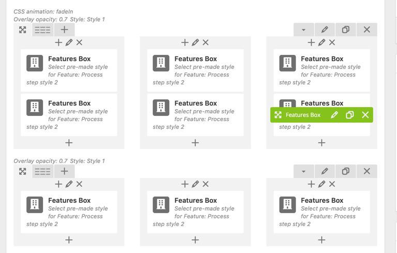Screen dimensions: 397x253
Task: Expand the first row's dropdown arrow
Action: tap(303, 30)
